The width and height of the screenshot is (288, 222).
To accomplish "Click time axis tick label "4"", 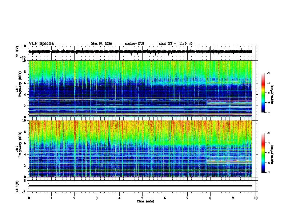I will pos(120,198).
